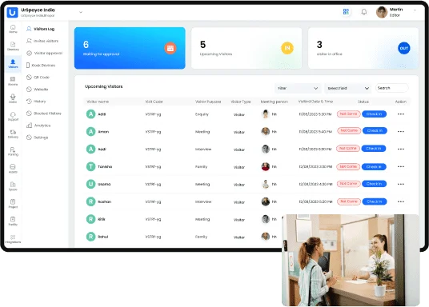Select the Visitors sidebar icon
The width and height of the screenshot is (429, 307).
pyautogui.click(x=13, y=63)
